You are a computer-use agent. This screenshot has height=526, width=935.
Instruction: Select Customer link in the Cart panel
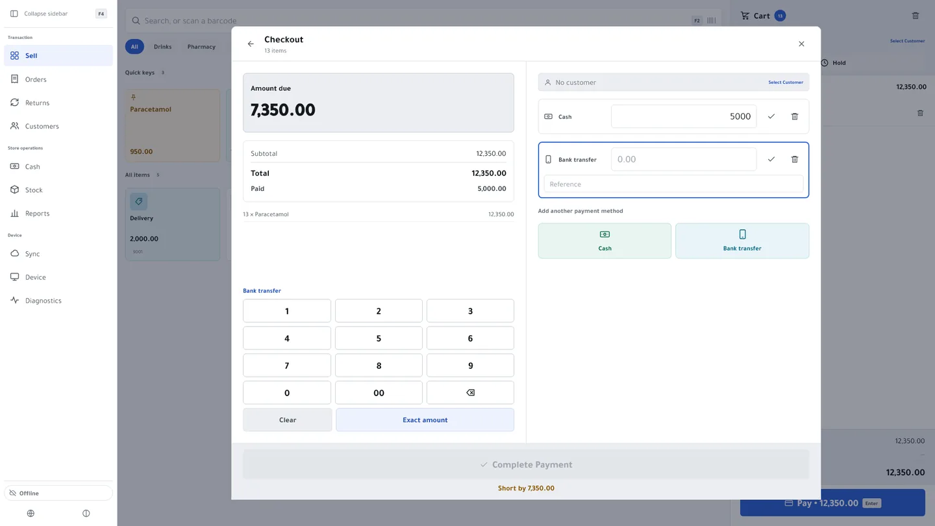tap(907, 41)
